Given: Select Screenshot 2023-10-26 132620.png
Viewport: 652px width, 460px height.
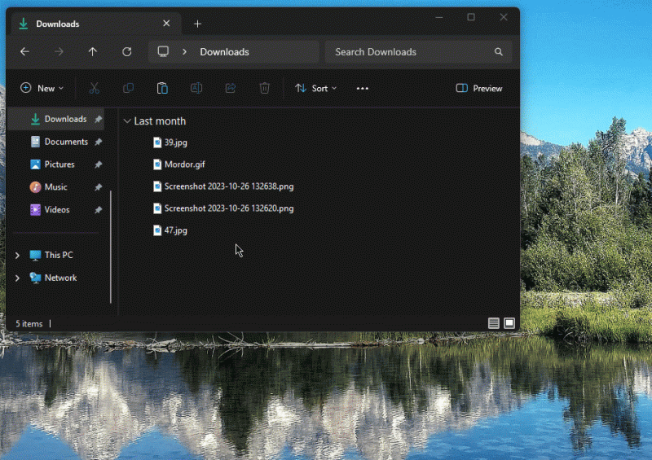Looking at the screenshot, I should tap(223, 208).
